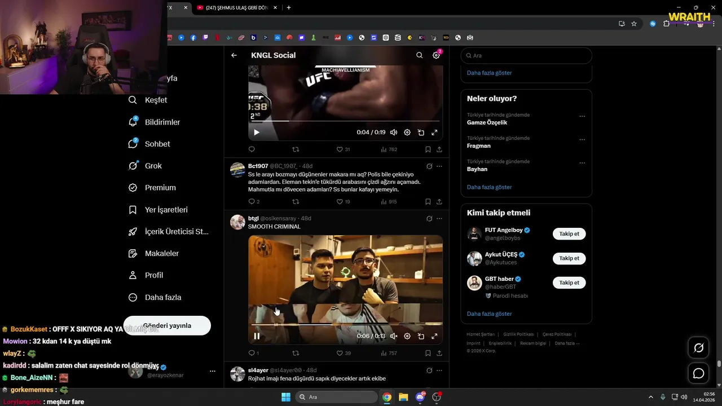The width and height of the screenshot is (722, 406).
Task: Open UFC video picture-in-picture
Action: coord(421,133)
